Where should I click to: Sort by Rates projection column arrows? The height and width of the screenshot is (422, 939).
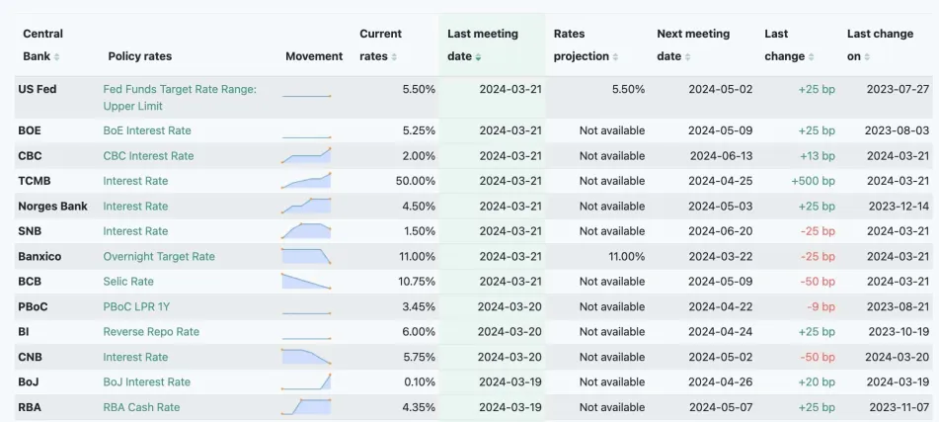[x=615, y=57]
